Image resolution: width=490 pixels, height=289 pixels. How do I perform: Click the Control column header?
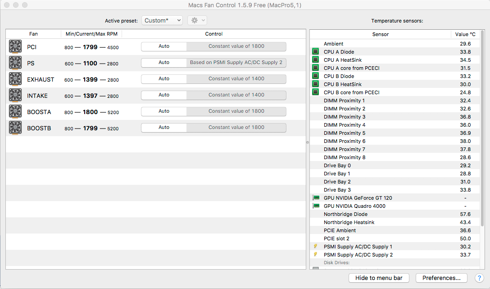pyautogui.click(x=214, y=34)
